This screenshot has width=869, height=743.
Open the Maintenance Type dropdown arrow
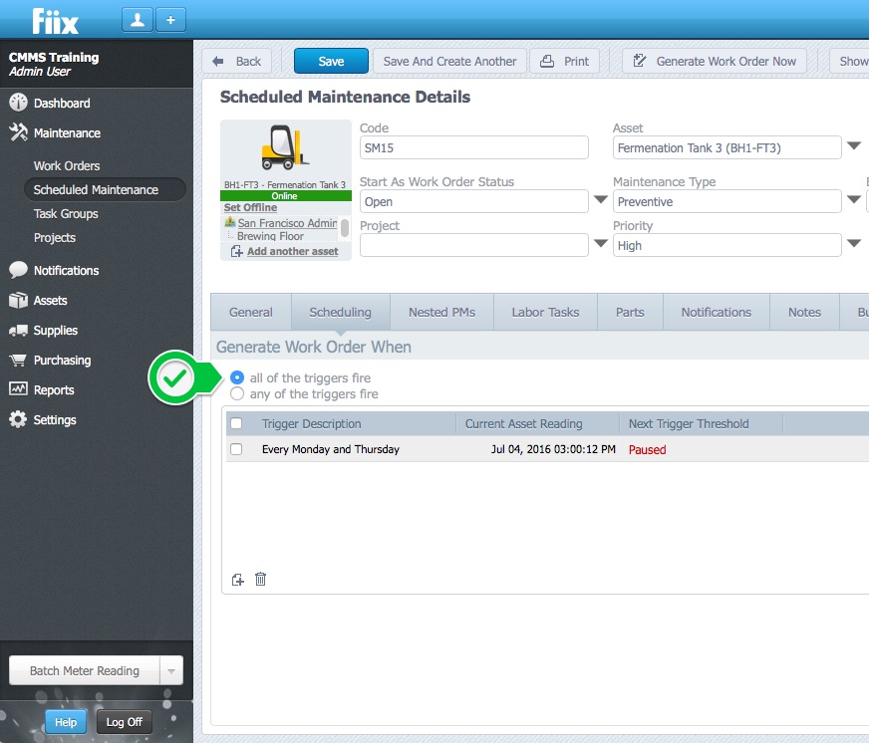point(854,199)
